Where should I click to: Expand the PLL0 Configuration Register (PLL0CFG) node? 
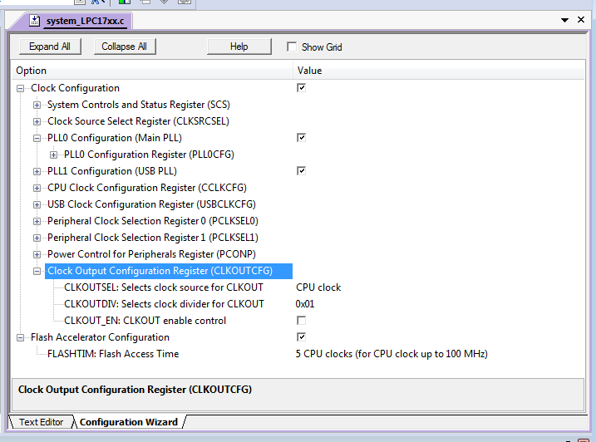click(x=53, y=155)
